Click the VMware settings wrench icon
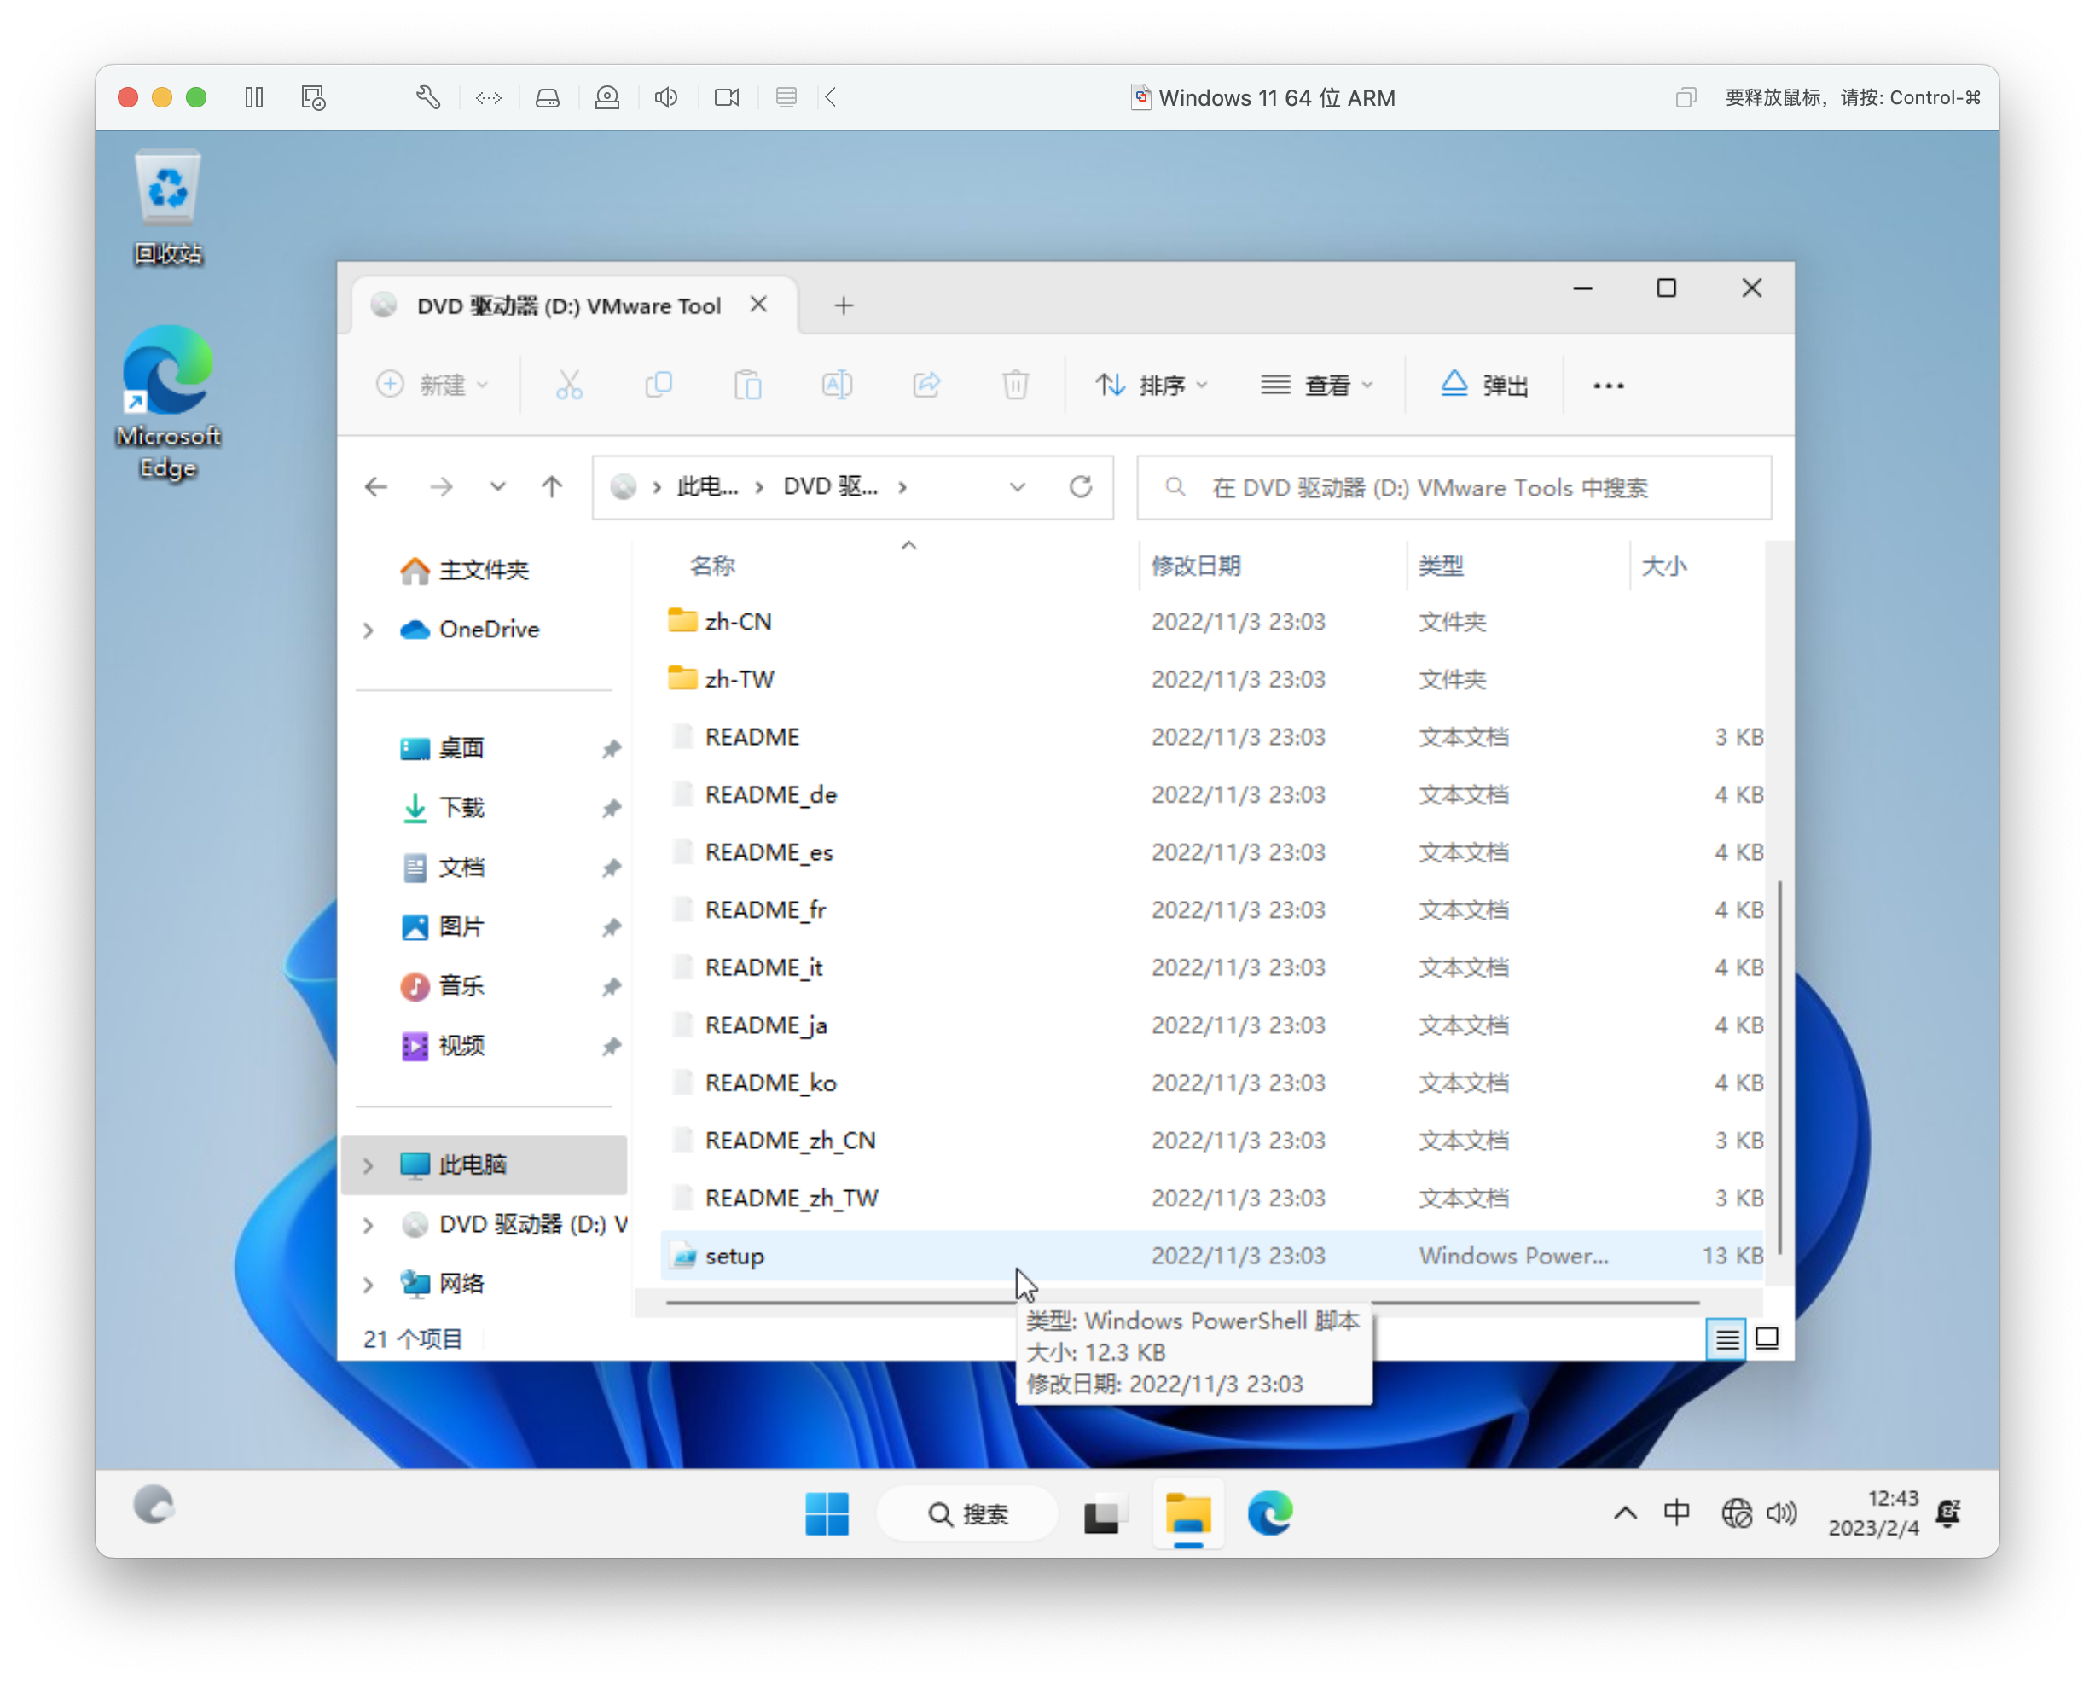 (427, 97)
